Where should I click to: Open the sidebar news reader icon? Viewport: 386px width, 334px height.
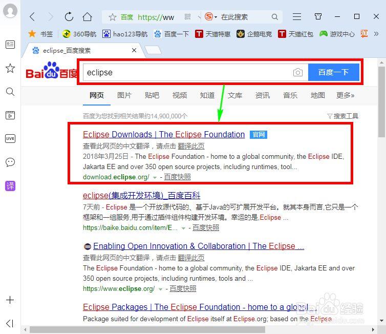pyautogui.click(x=10, y=45)
